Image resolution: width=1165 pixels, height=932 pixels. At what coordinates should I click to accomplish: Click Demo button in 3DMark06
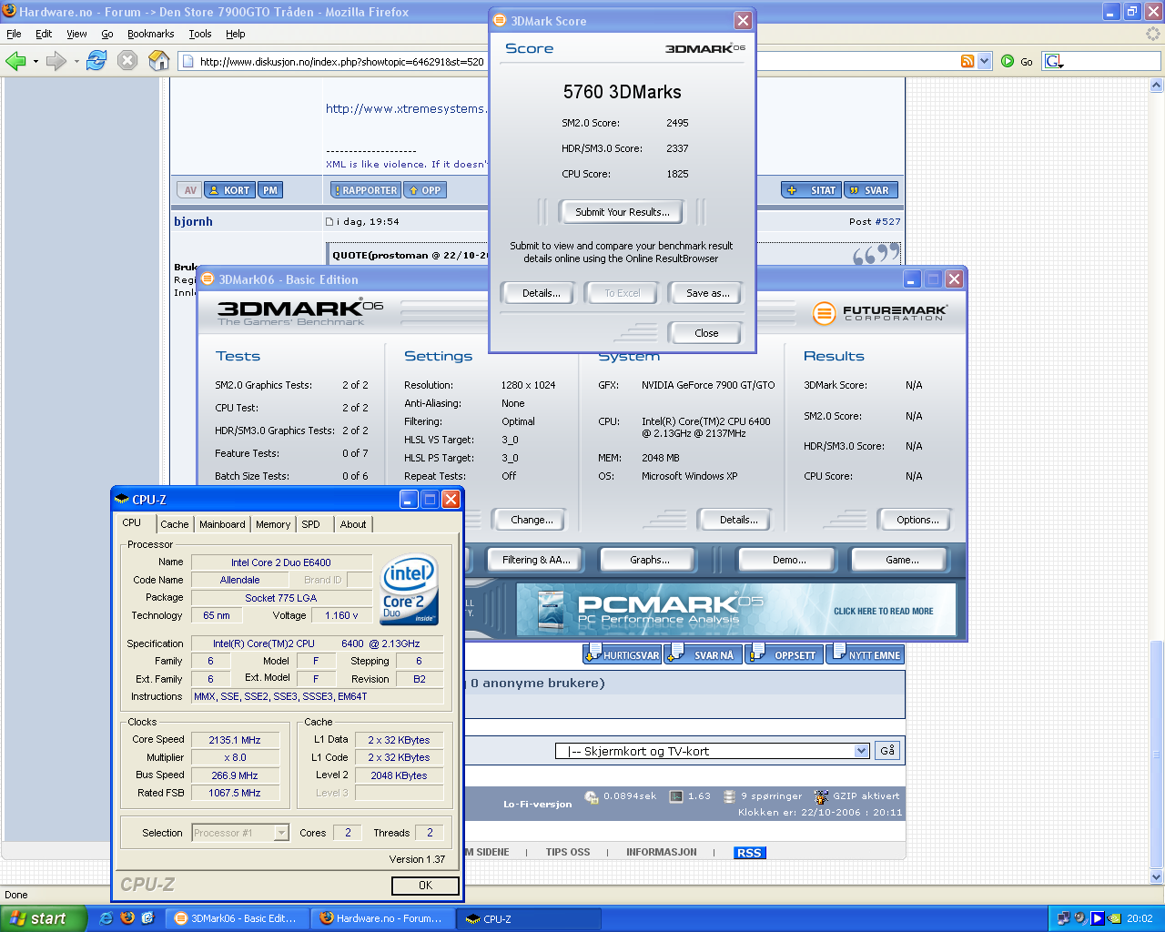click(789, 560)
